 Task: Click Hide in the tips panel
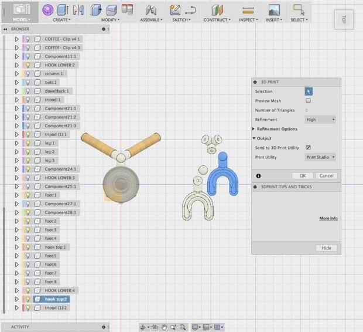(x=327, y=248)
